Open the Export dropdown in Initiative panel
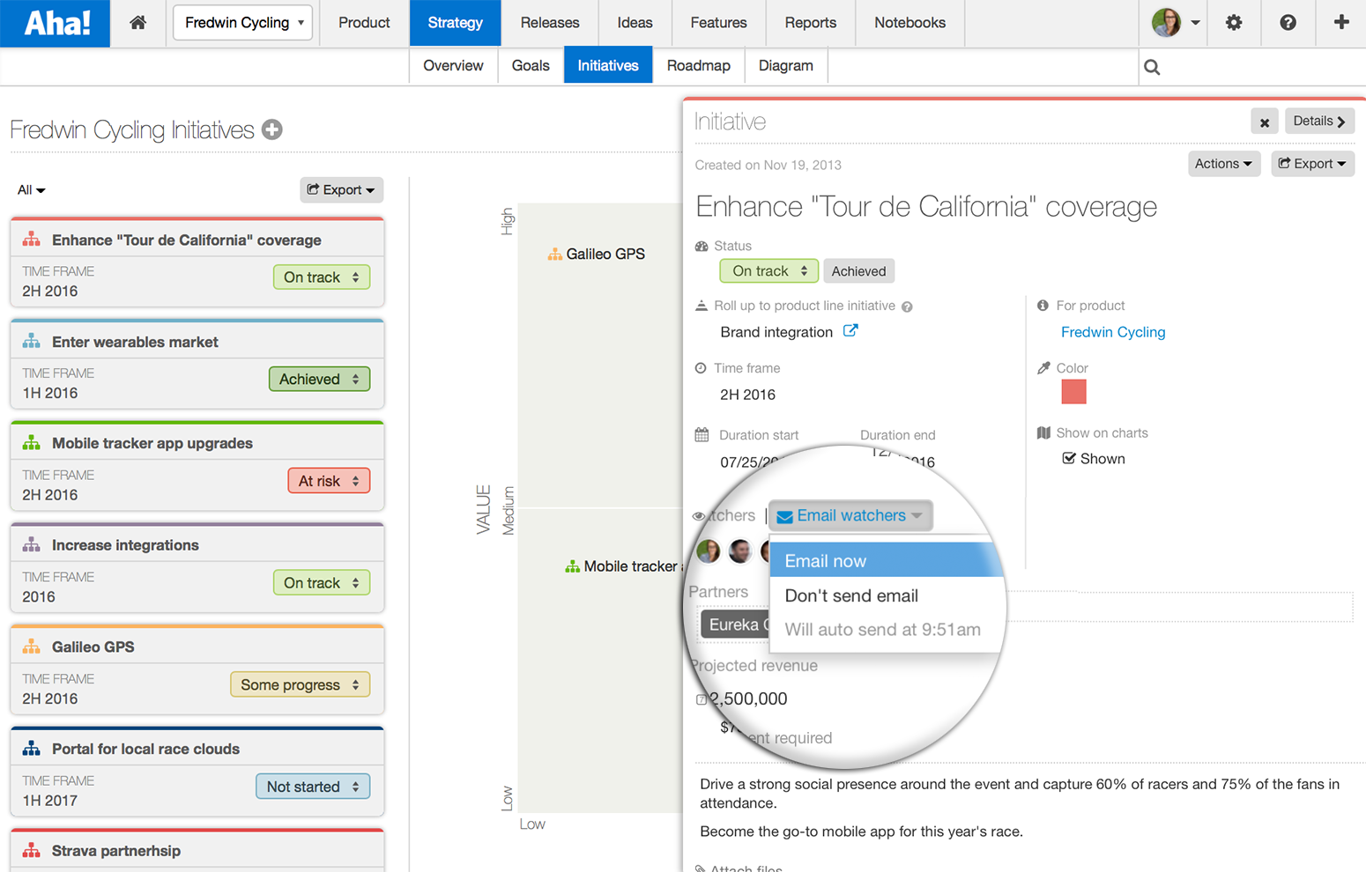1366x872 pixels. coord(1312,164)
